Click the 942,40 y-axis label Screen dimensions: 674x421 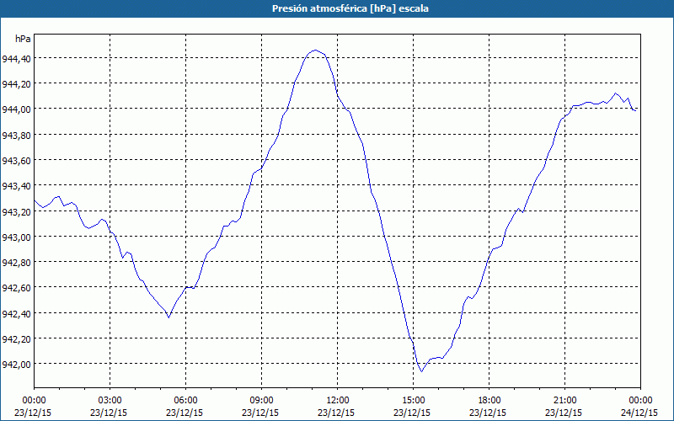pyautogui.click(x=16, y=313)
